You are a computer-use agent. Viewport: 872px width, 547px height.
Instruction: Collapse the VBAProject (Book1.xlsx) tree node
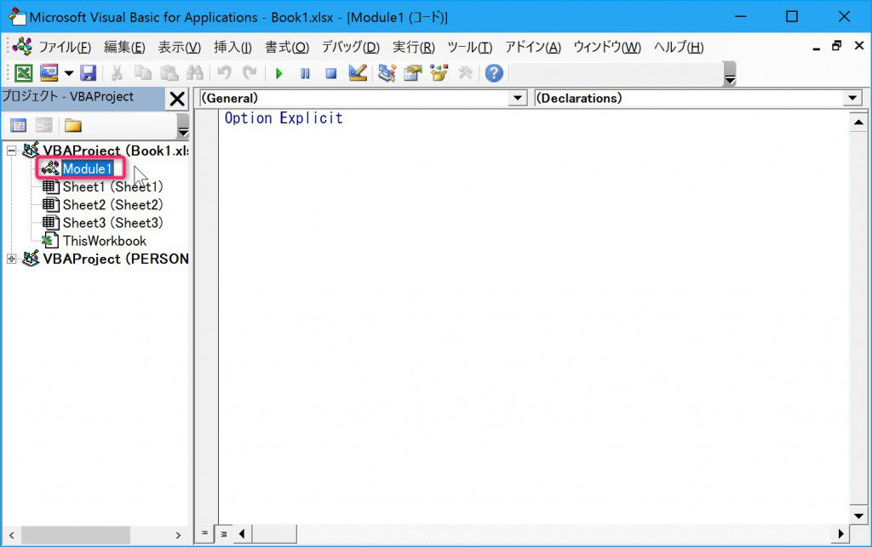[x=11, y=151]
